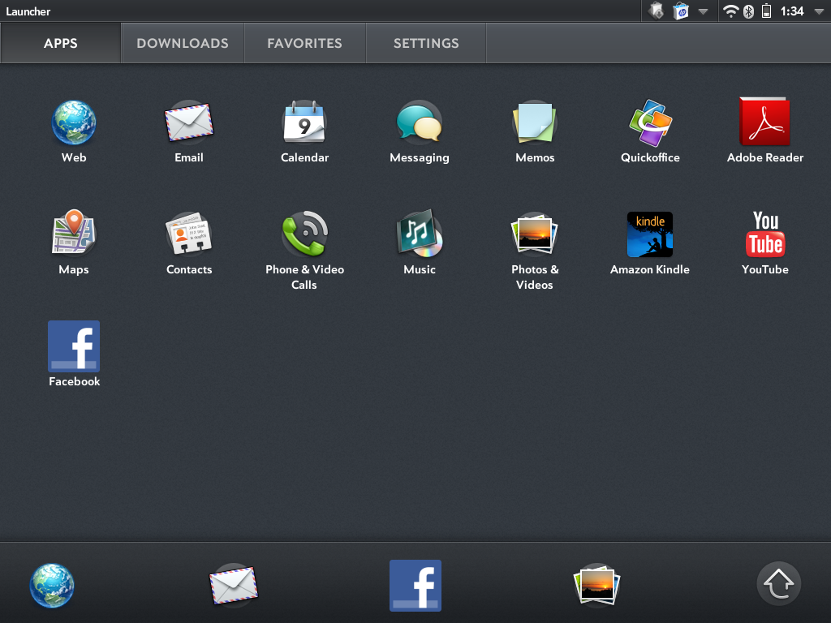Tap the battery status icon
Viewport: 831px width, 623px height.
coord(766,11)
